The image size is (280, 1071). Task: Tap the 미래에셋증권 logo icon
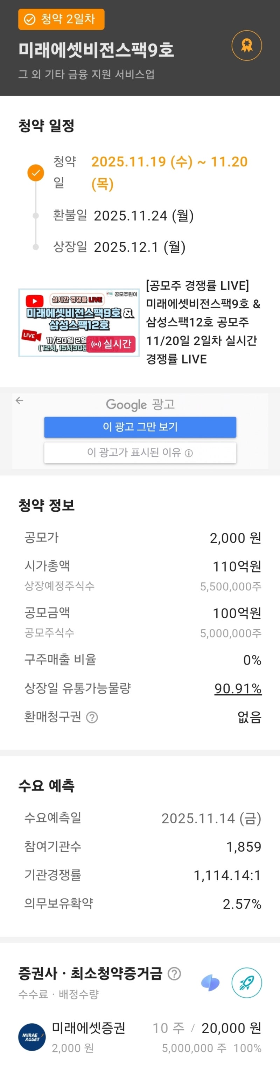32,1037
